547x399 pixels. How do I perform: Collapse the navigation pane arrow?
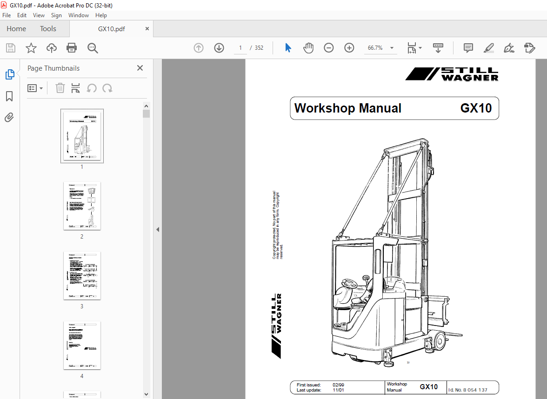158,230
